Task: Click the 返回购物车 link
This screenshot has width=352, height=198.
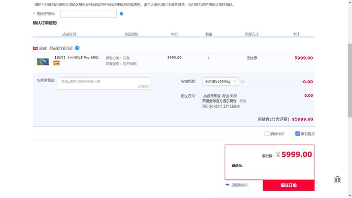Action: coord(240,185)
